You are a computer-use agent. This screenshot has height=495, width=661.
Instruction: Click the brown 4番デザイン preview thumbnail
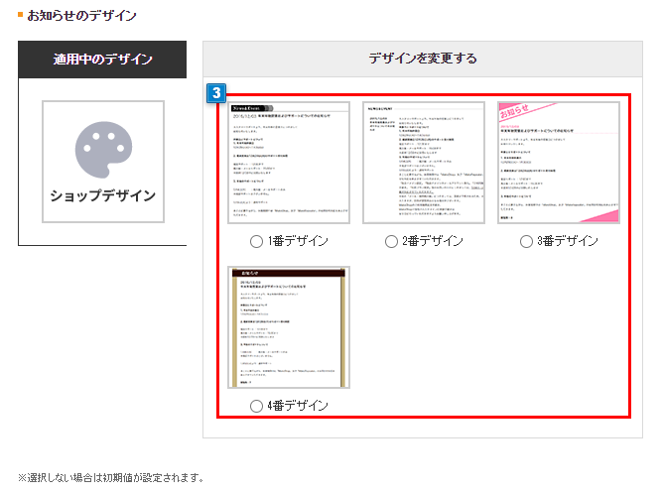289,327
